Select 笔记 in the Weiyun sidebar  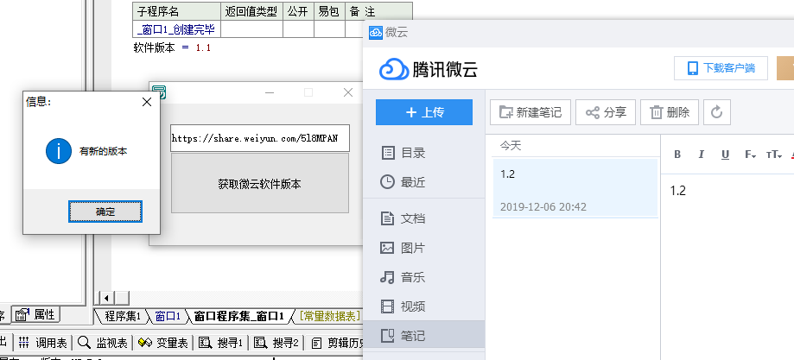[x=424, y=335]
